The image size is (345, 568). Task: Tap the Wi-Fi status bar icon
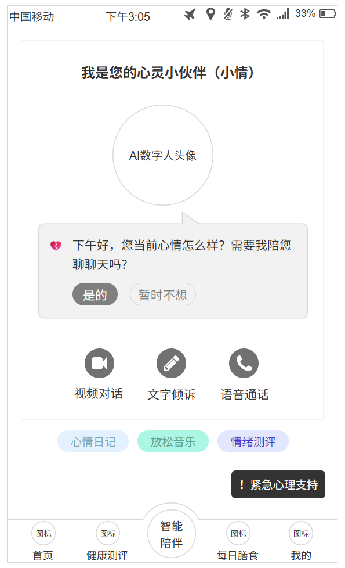coord(264,14)
